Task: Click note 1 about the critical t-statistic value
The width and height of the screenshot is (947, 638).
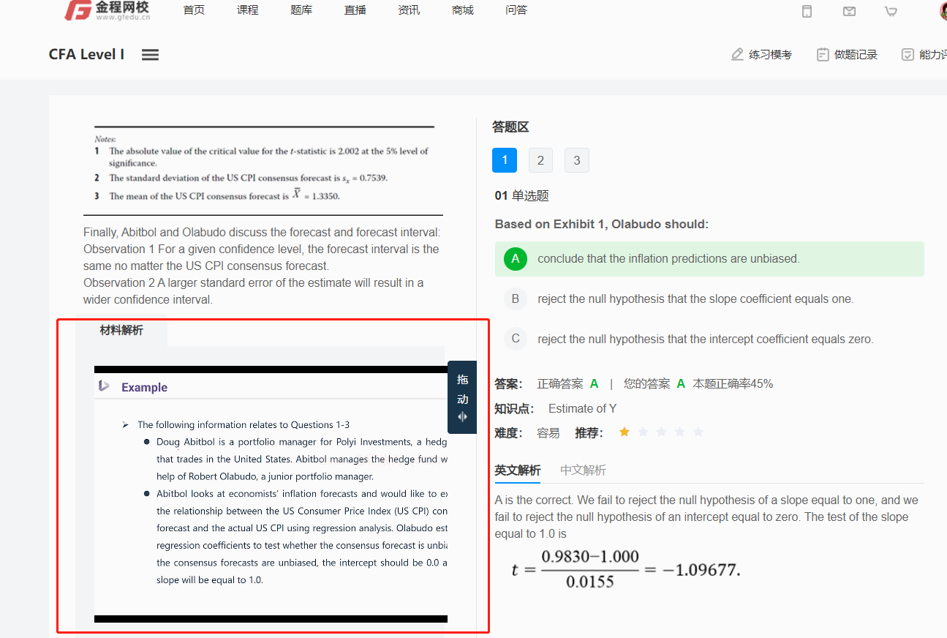Action: [x=262, y=157]
